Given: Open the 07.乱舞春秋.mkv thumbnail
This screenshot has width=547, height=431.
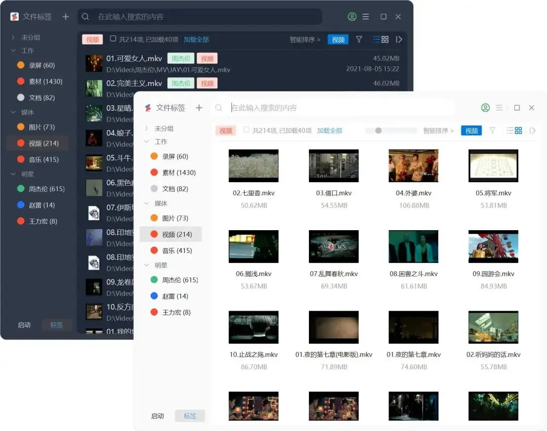Looking at the screenshot, I should 333,247.
